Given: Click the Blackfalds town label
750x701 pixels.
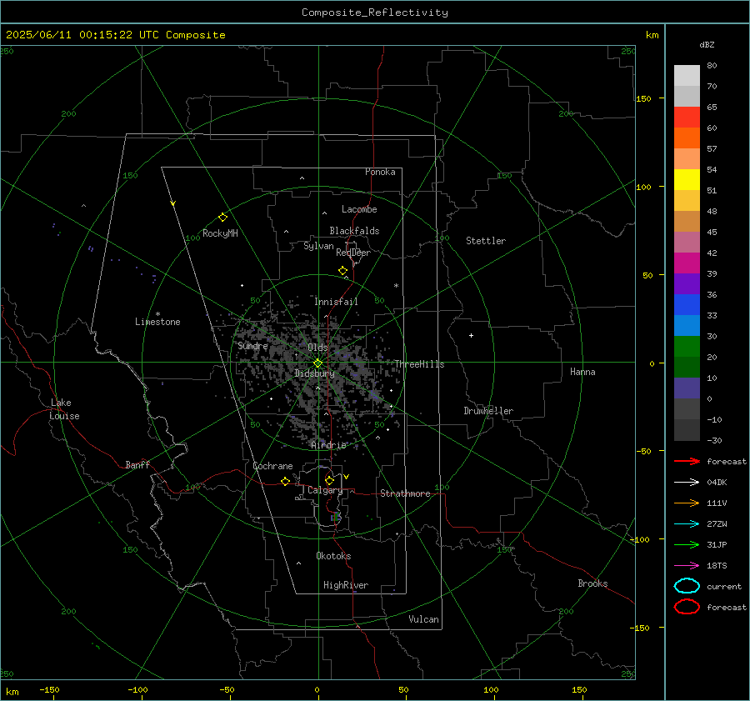Looking at the screenshot, I should pos(354,231).
